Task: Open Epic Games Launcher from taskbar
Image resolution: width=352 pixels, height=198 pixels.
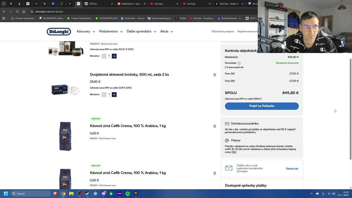Action: (x=136, y=194)
